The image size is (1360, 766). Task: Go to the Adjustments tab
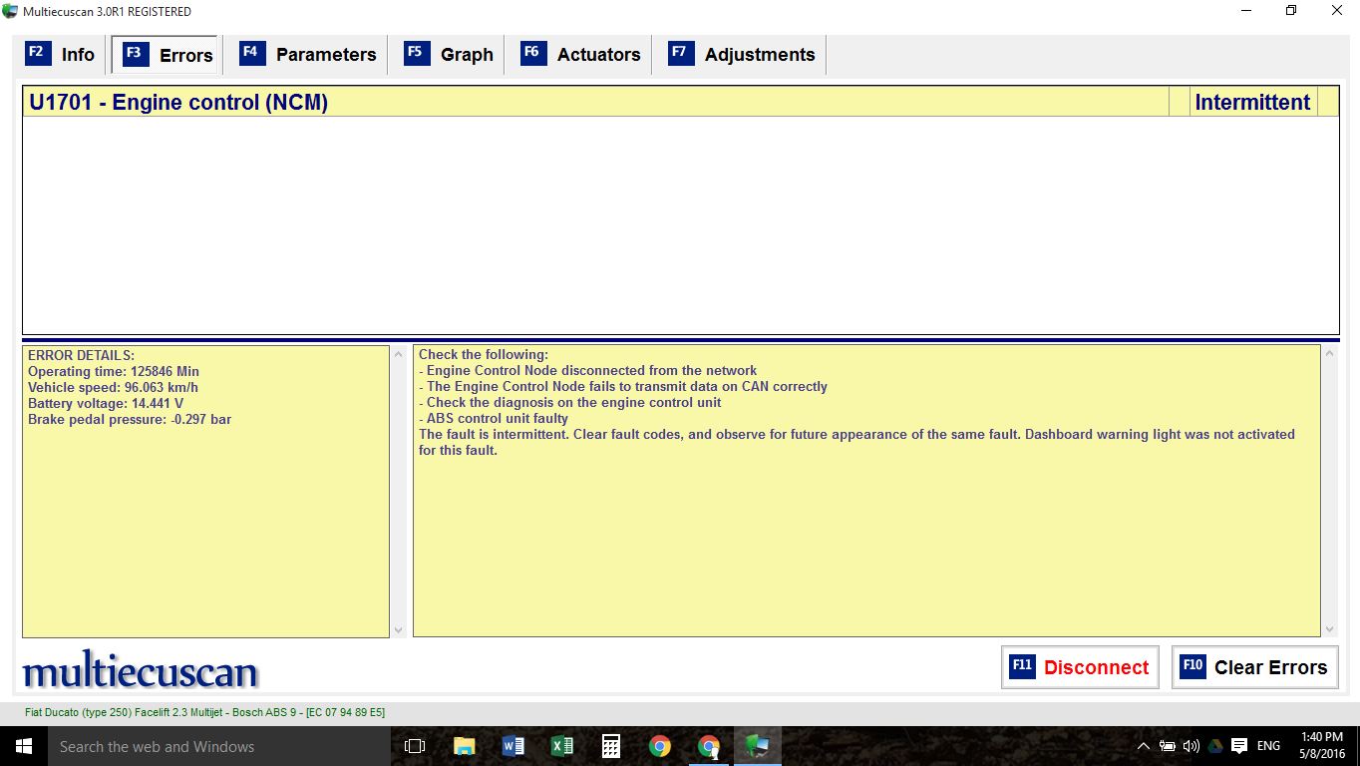742,54
